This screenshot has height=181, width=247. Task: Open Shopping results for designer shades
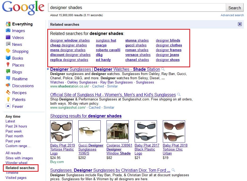(x=86, y=116)
